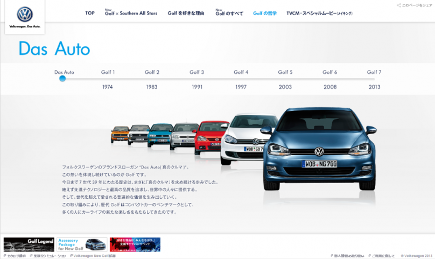Jump to Golf 4 on the timeline
Screen dimensions: 435x259
tap(241, 72)
